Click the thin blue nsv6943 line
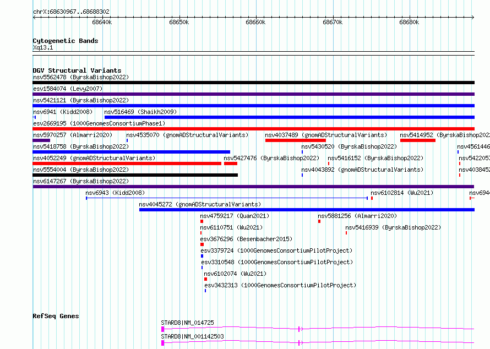 pos(227,198)
